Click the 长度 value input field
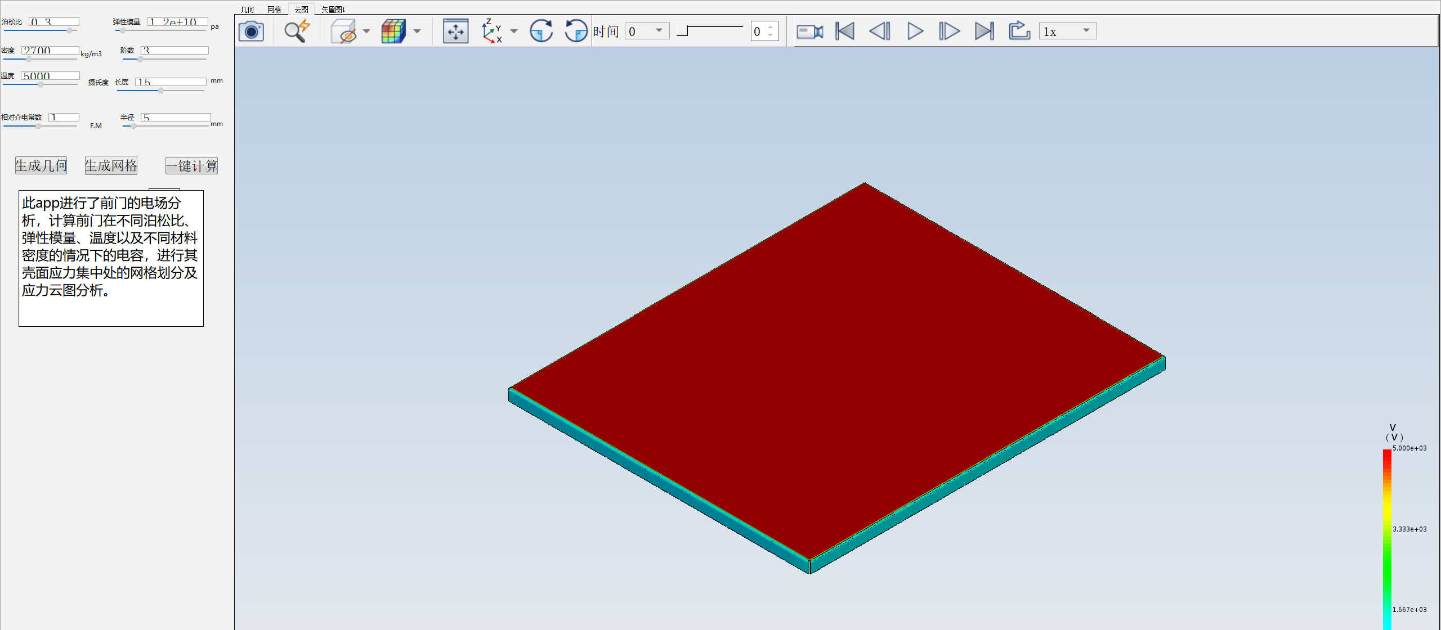The width and height of the screenshot is (1441, 630). pyautogui.click(x=171, y=82)
